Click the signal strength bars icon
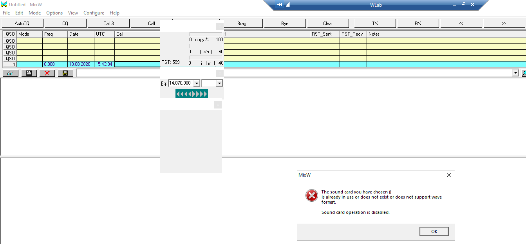The height and width of the screenshot is (244, 526). 288,5
